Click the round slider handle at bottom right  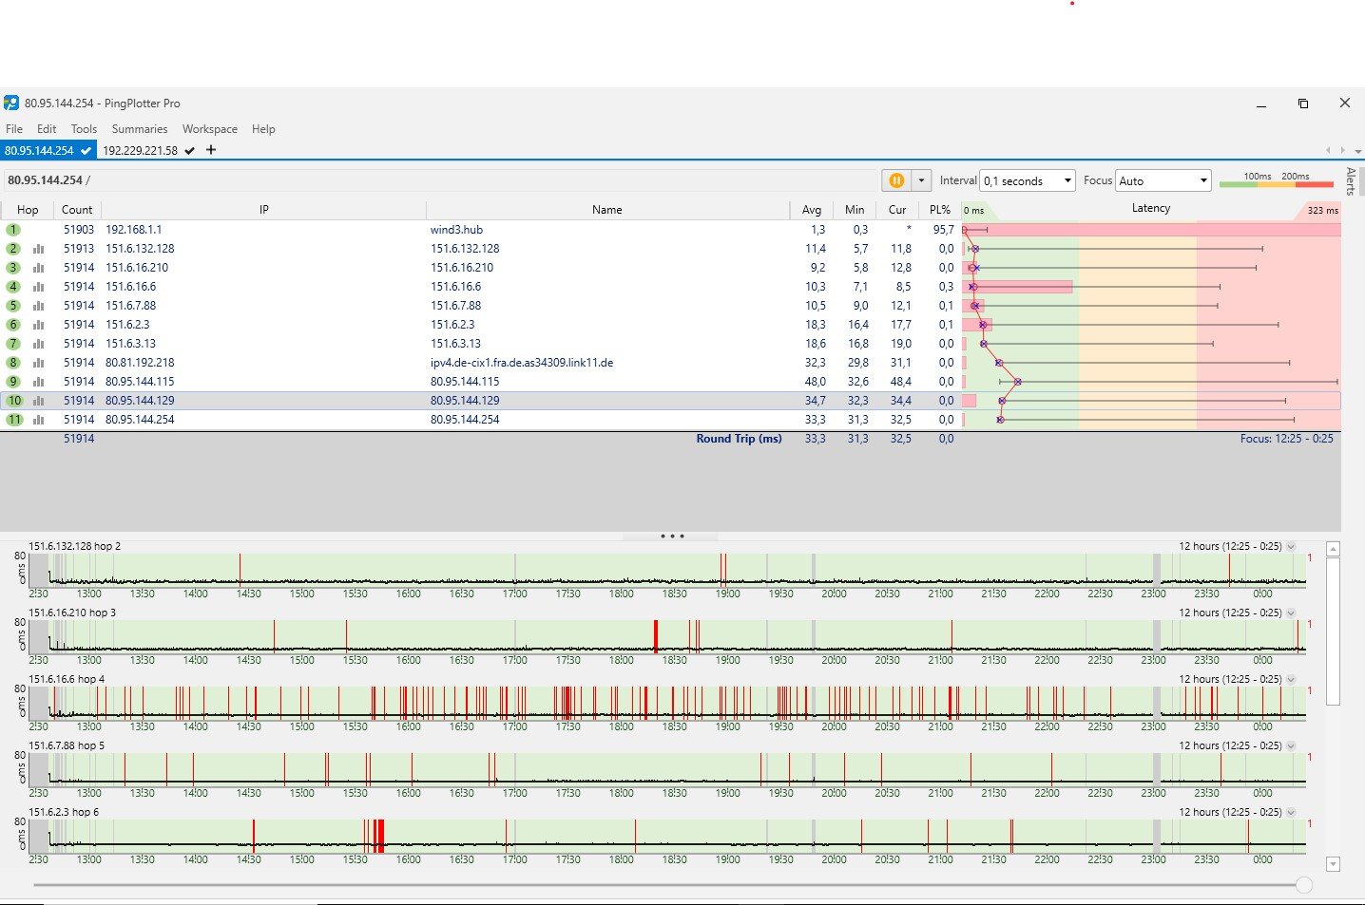click(x=1304, y=885)
